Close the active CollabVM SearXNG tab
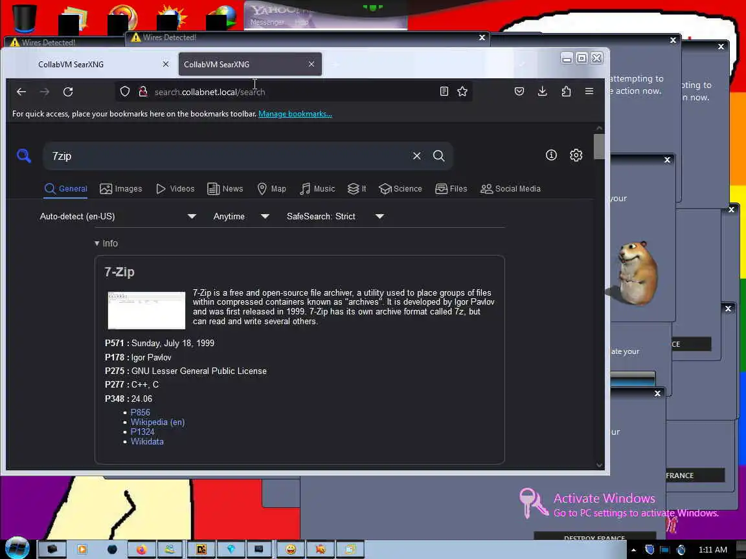 pos(311,64)
